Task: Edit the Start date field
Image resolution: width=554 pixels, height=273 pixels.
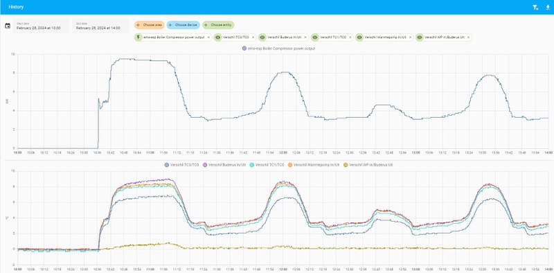Action: (41, 26)
